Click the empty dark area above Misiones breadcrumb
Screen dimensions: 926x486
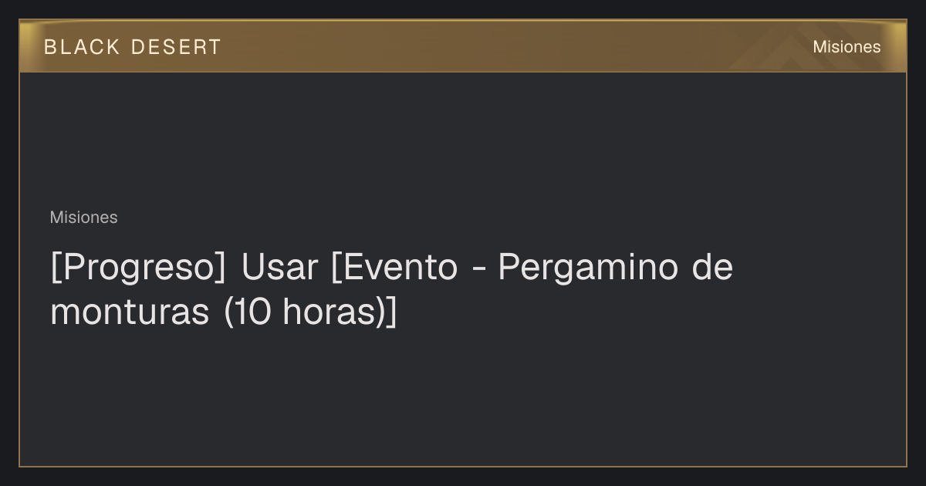[463, 139]
